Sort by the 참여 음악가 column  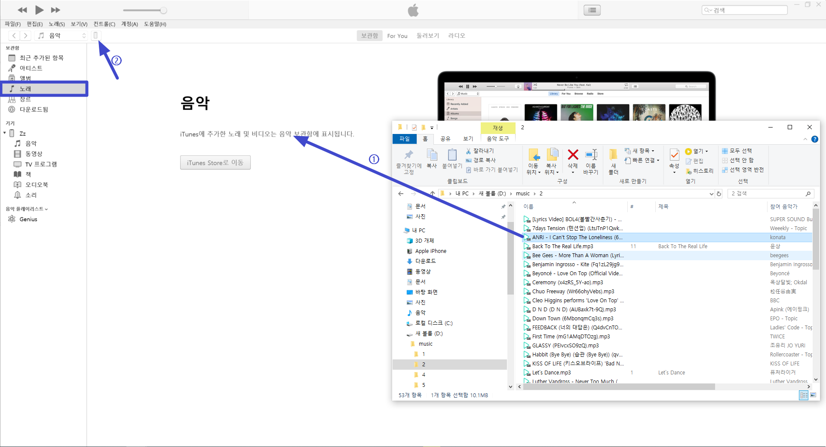pyautogui.click(x=784, y=207)
